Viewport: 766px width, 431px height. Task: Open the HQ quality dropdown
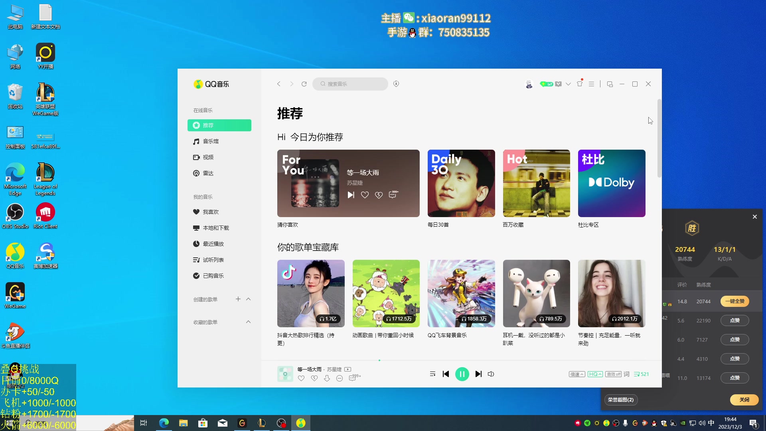point(595,374)
